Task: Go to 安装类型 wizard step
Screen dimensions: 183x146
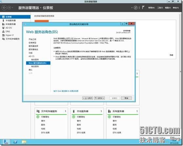Action: coord(32,43)
